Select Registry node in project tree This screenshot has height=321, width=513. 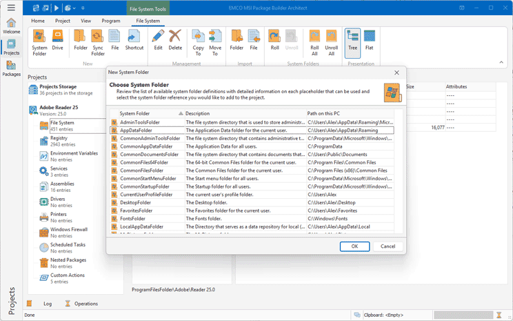point(59,138)
